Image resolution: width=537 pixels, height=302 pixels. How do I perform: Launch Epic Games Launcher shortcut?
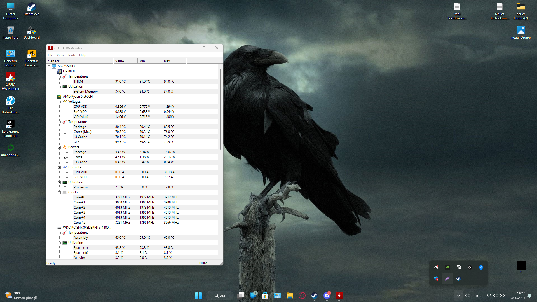(11, 129)
